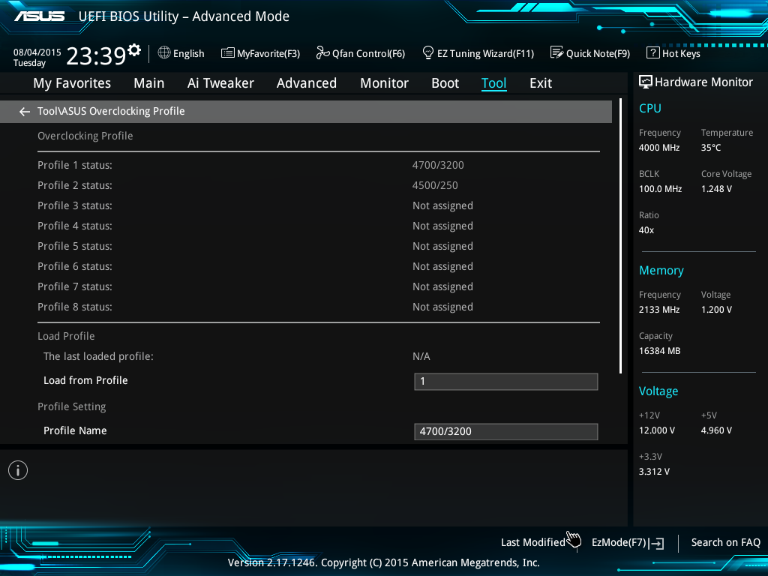
Task: Click the last loaded profile N/A value
Action: (x=421, y=356)
